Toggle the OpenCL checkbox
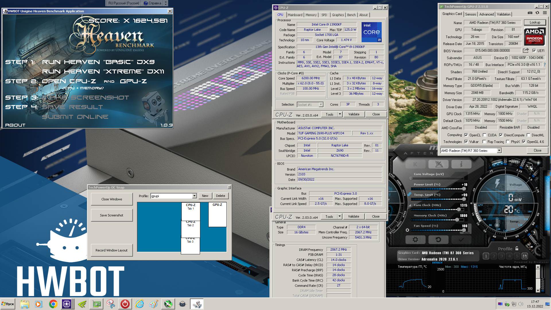 click(x=466, y=135)
